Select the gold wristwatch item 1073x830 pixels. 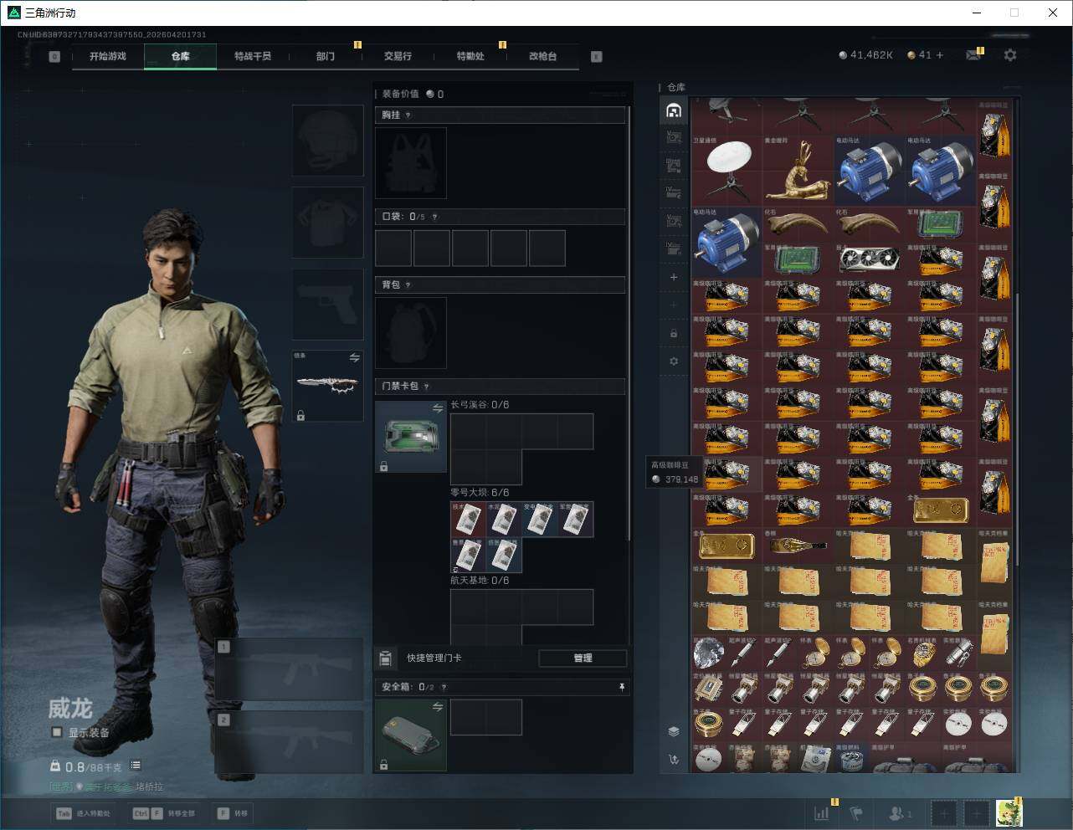923,653
